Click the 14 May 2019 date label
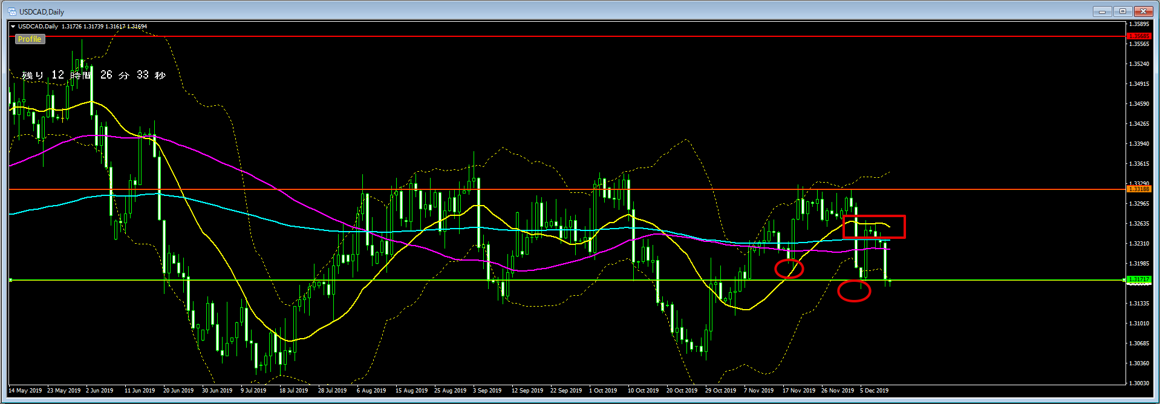This screenshot has height=404, width=1160. click(25, 391)
